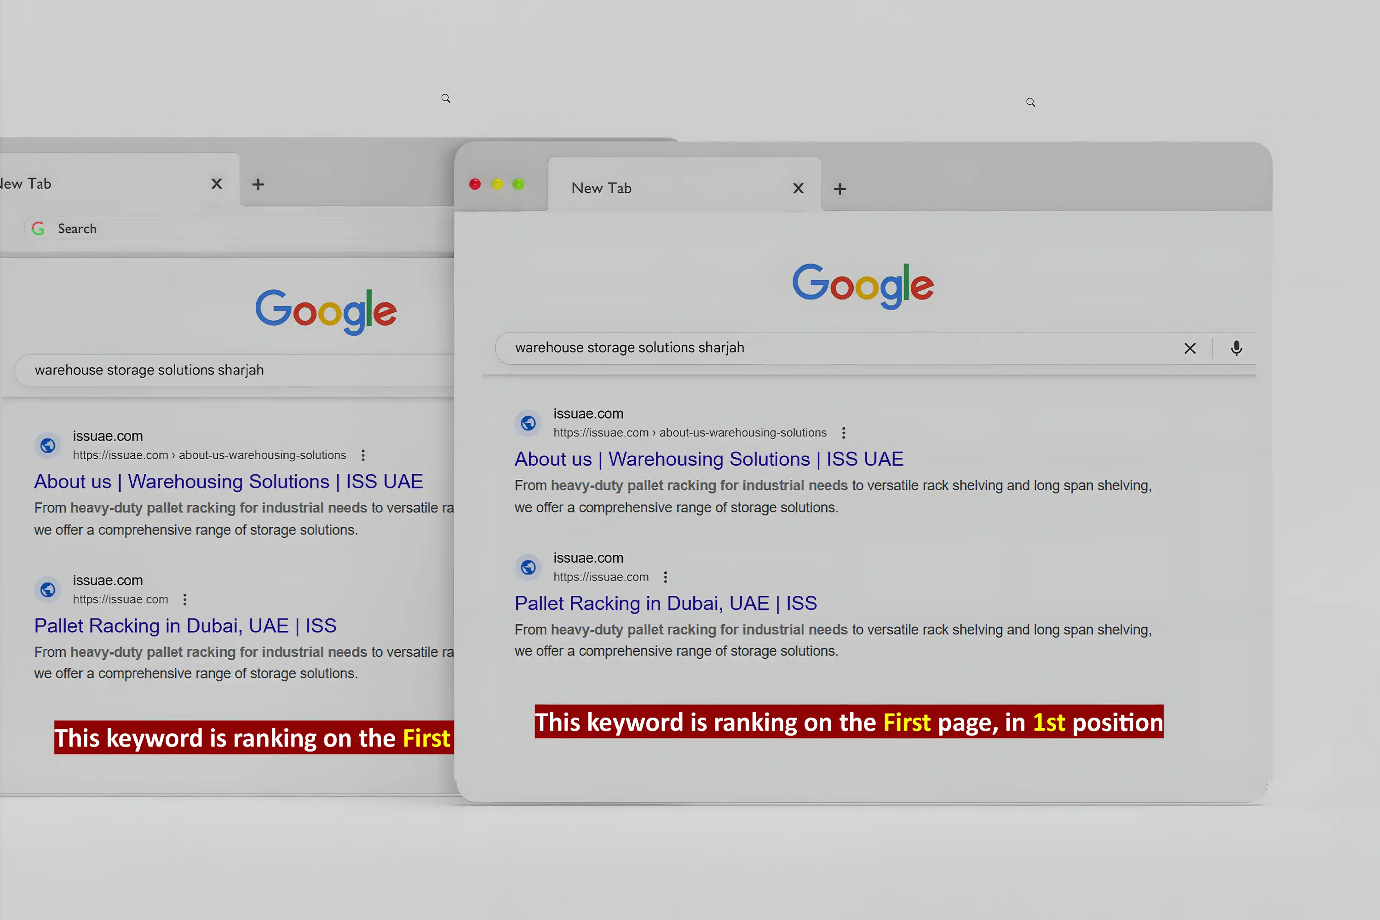The height and width of the screenshot is (920, 1380).
Task: Open three-dot menu of back window first result
Action: click(x=363, y=455)
